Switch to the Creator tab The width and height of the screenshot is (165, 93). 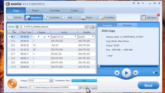75,11
